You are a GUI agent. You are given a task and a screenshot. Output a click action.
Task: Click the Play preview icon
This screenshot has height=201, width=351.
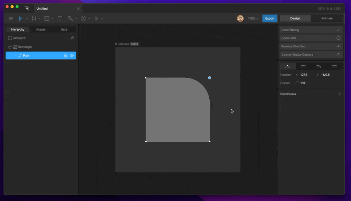96,18
